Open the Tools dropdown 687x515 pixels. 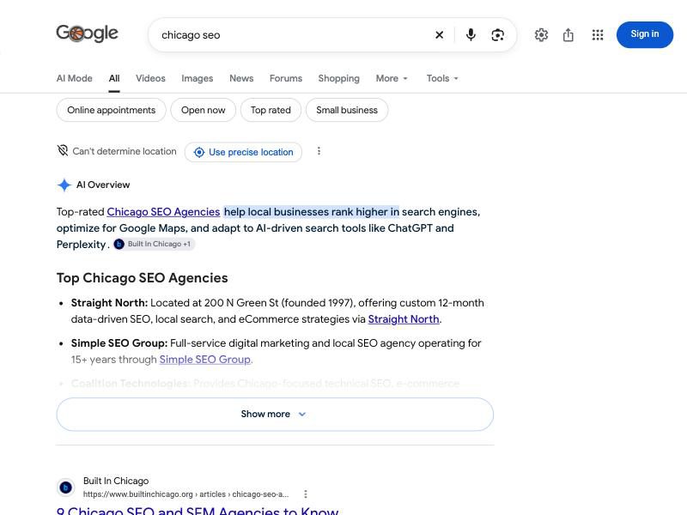(x=442, y=78)
